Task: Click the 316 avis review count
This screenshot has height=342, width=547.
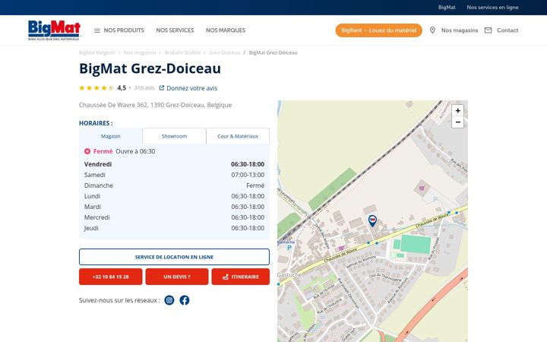Action: point(144,88)
